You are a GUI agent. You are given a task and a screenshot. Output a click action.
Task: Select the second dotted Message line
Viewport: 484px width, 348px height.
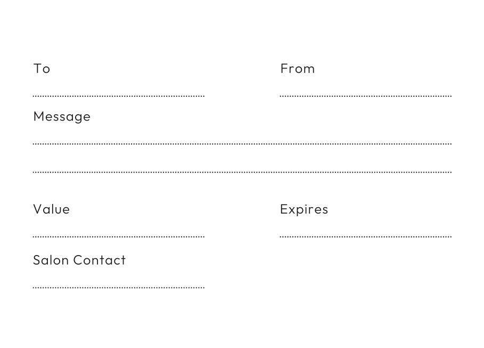[242, 172]
